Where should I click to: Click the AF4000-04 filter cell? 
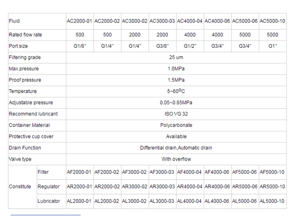pos(190,172)
